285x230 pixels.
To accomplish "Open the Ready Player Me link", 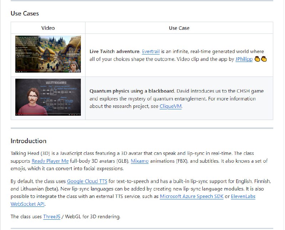I will point(49,161).
